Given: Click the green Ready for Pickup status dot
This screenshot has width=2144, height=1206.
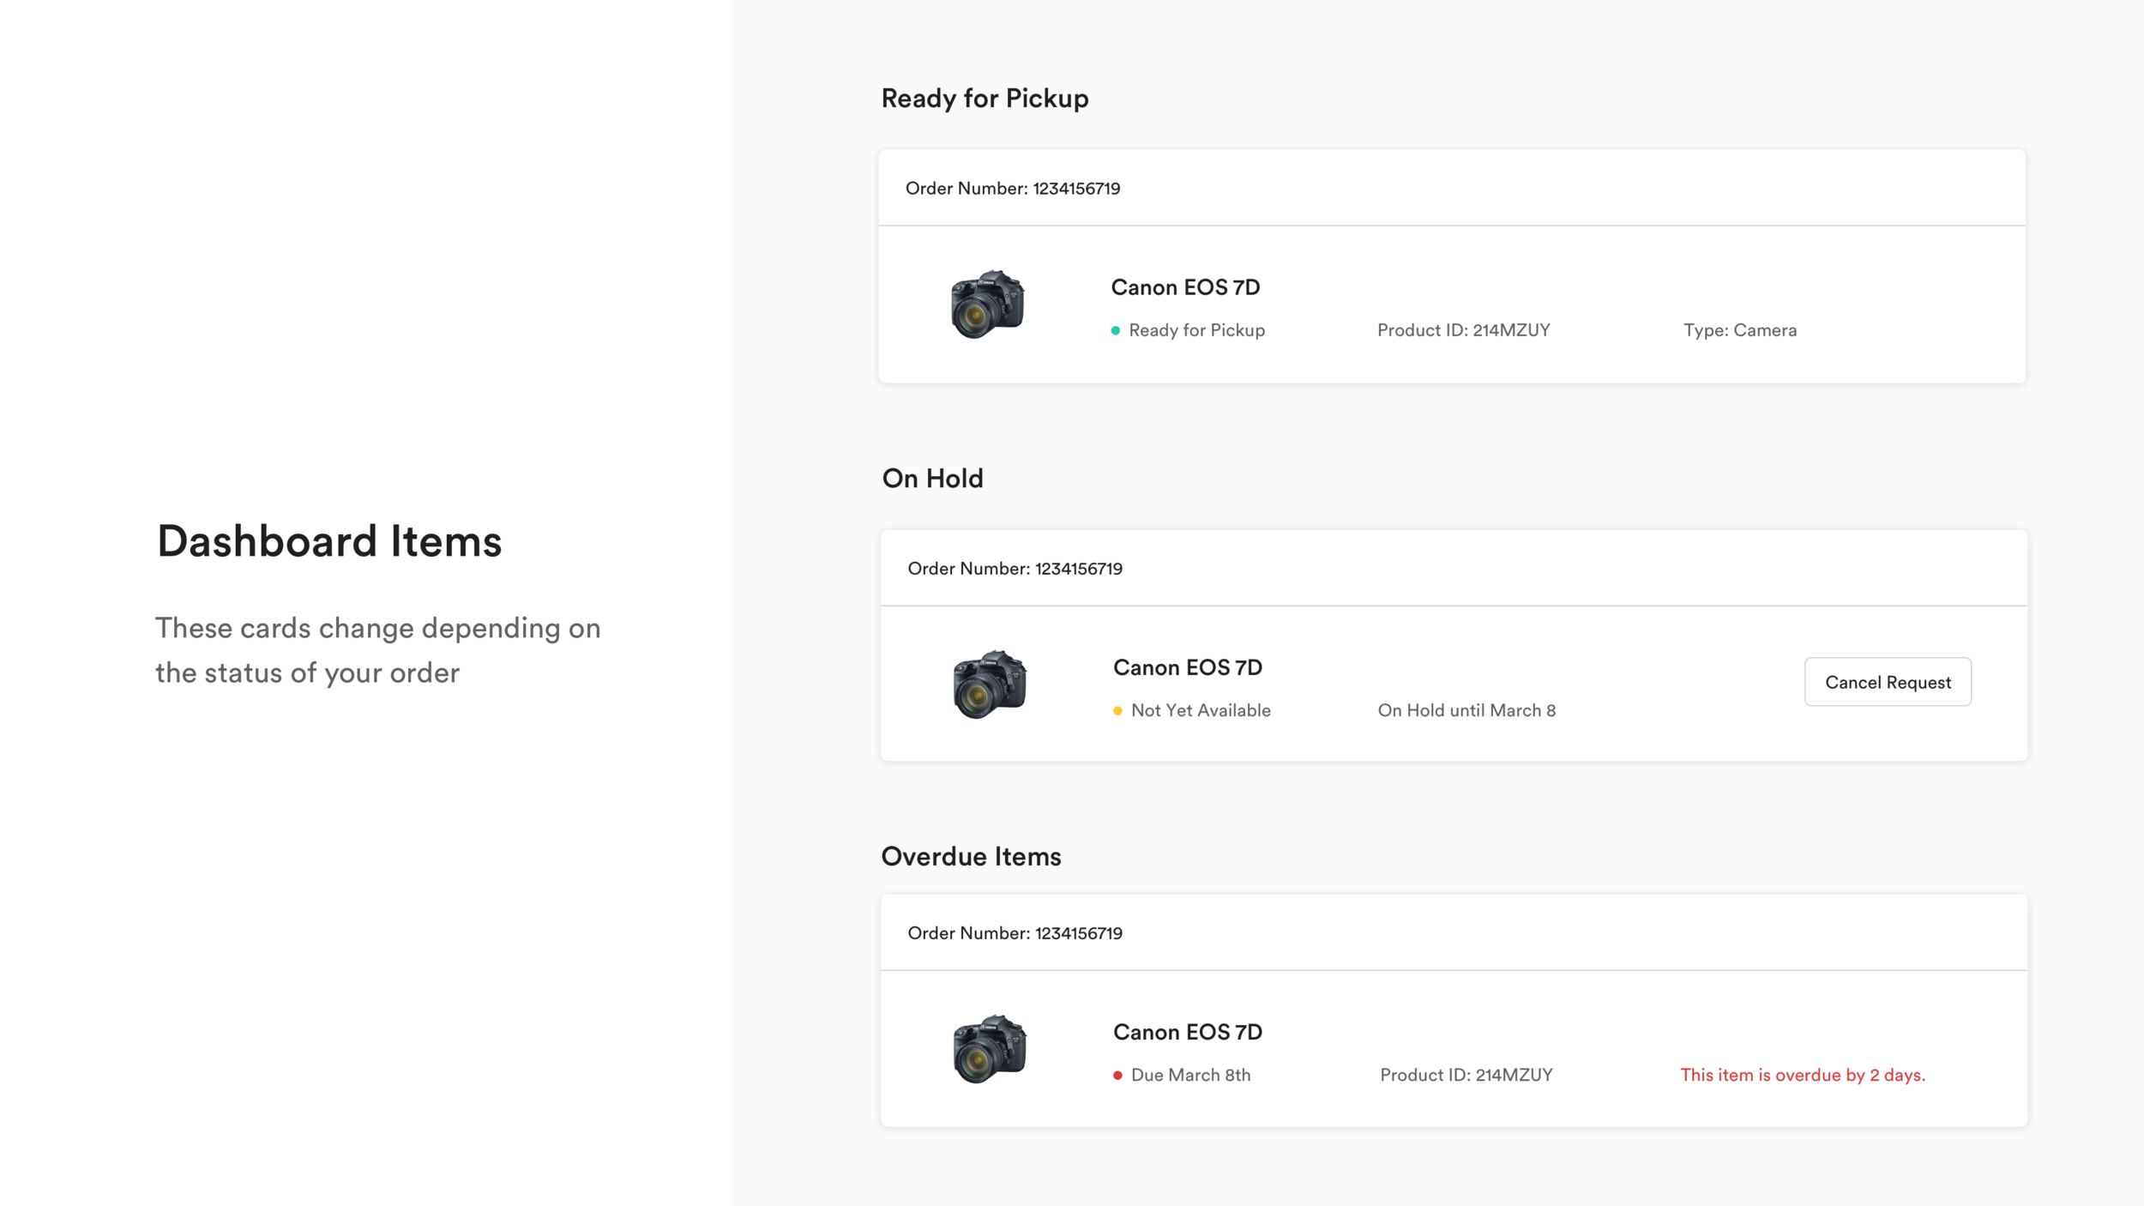Looking at the screenshot, I should point(1116,330).
